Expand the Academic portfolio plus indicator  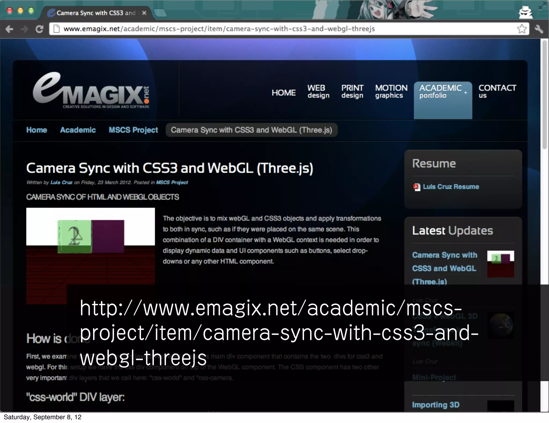(x=466, y=92)
